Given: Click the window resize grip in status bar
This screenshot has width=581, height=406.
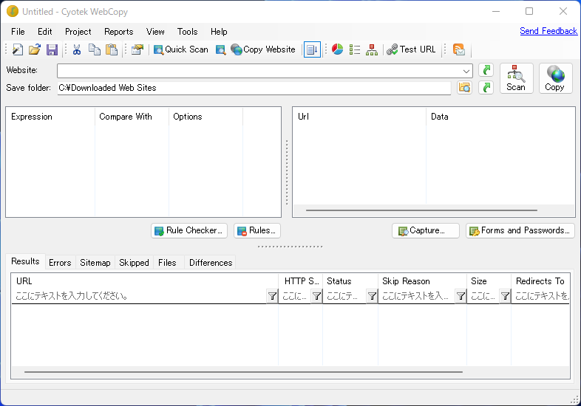Looking at the screenshot, I should point(575,400).
